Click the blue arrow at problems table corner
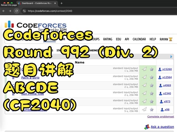 pyautogui.click(x=171, y=56)
